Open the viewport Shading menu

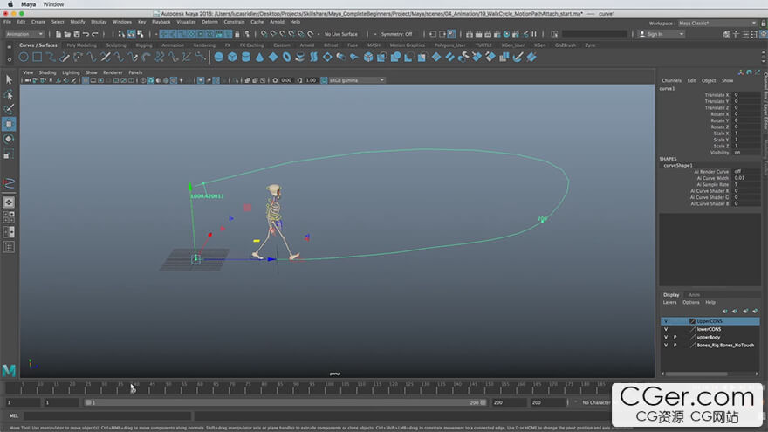pos(47,72)
